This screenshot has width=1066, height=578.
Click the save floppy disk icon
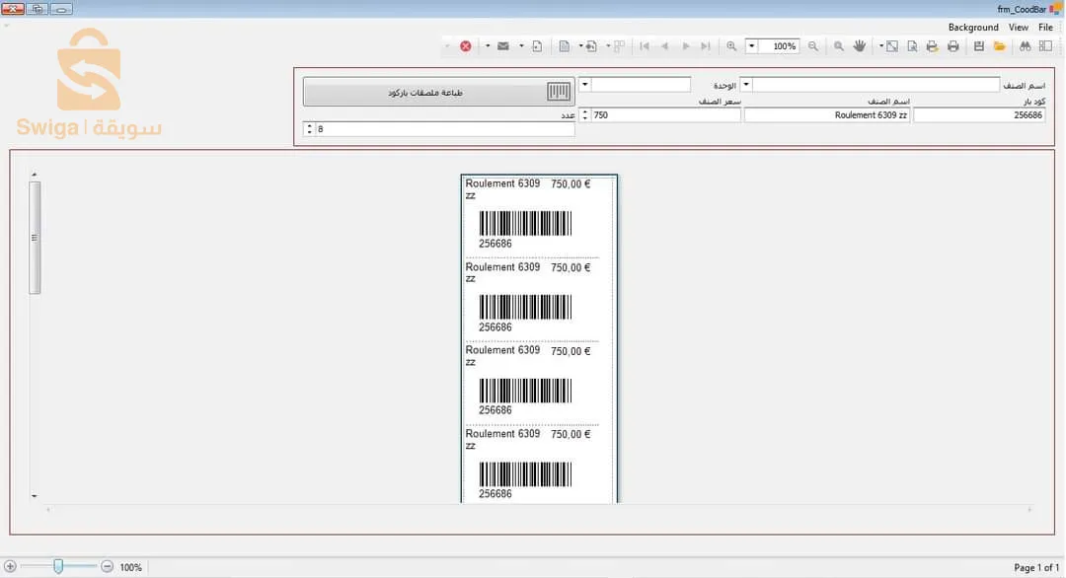pyautogui.click(x=979, y=46)
